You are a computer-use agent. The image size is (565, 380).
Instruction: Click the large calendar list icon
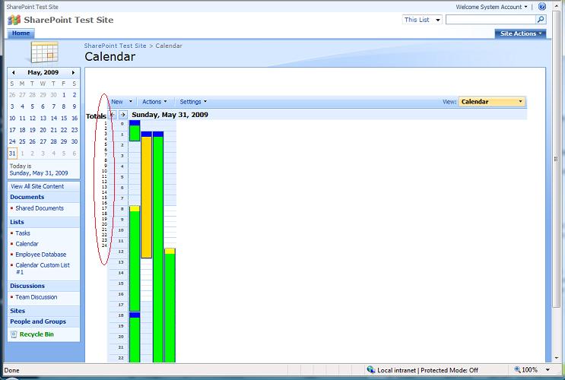click(44, 52)
